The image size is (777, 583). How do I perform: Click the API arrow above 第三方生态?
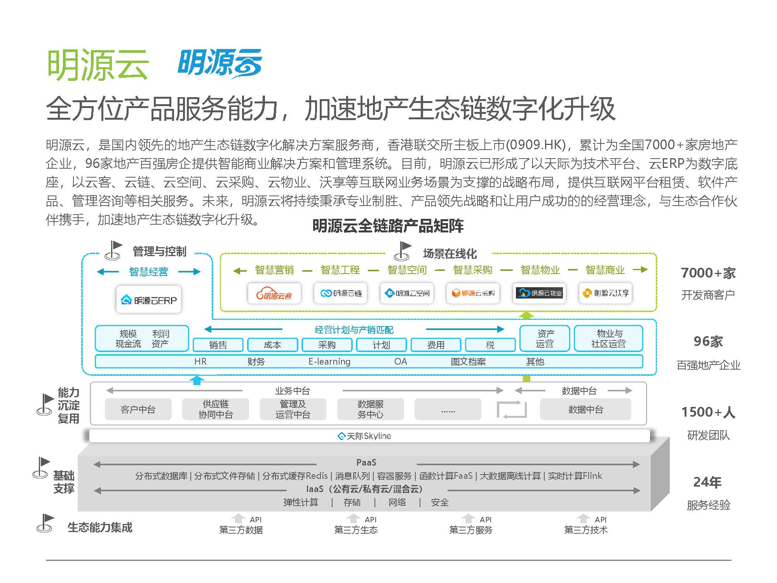pyautogui.click(x=353, y=519)
